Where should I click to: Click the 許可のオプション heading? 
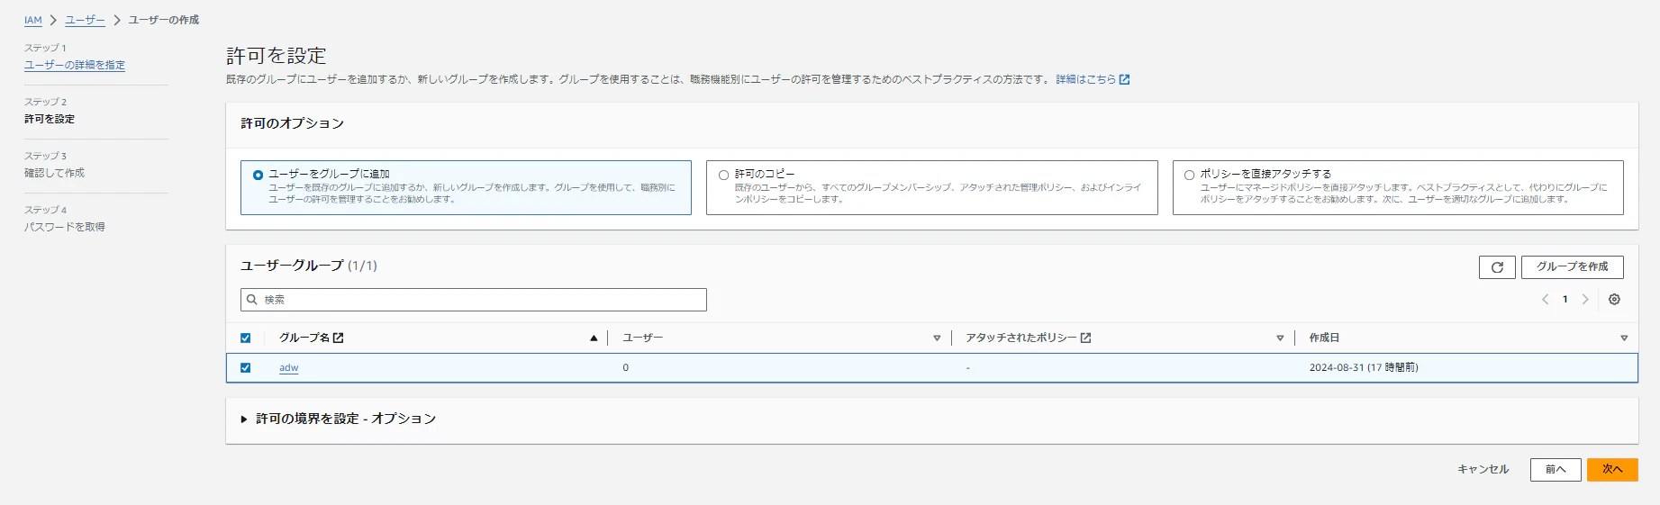tap(292, 123)
